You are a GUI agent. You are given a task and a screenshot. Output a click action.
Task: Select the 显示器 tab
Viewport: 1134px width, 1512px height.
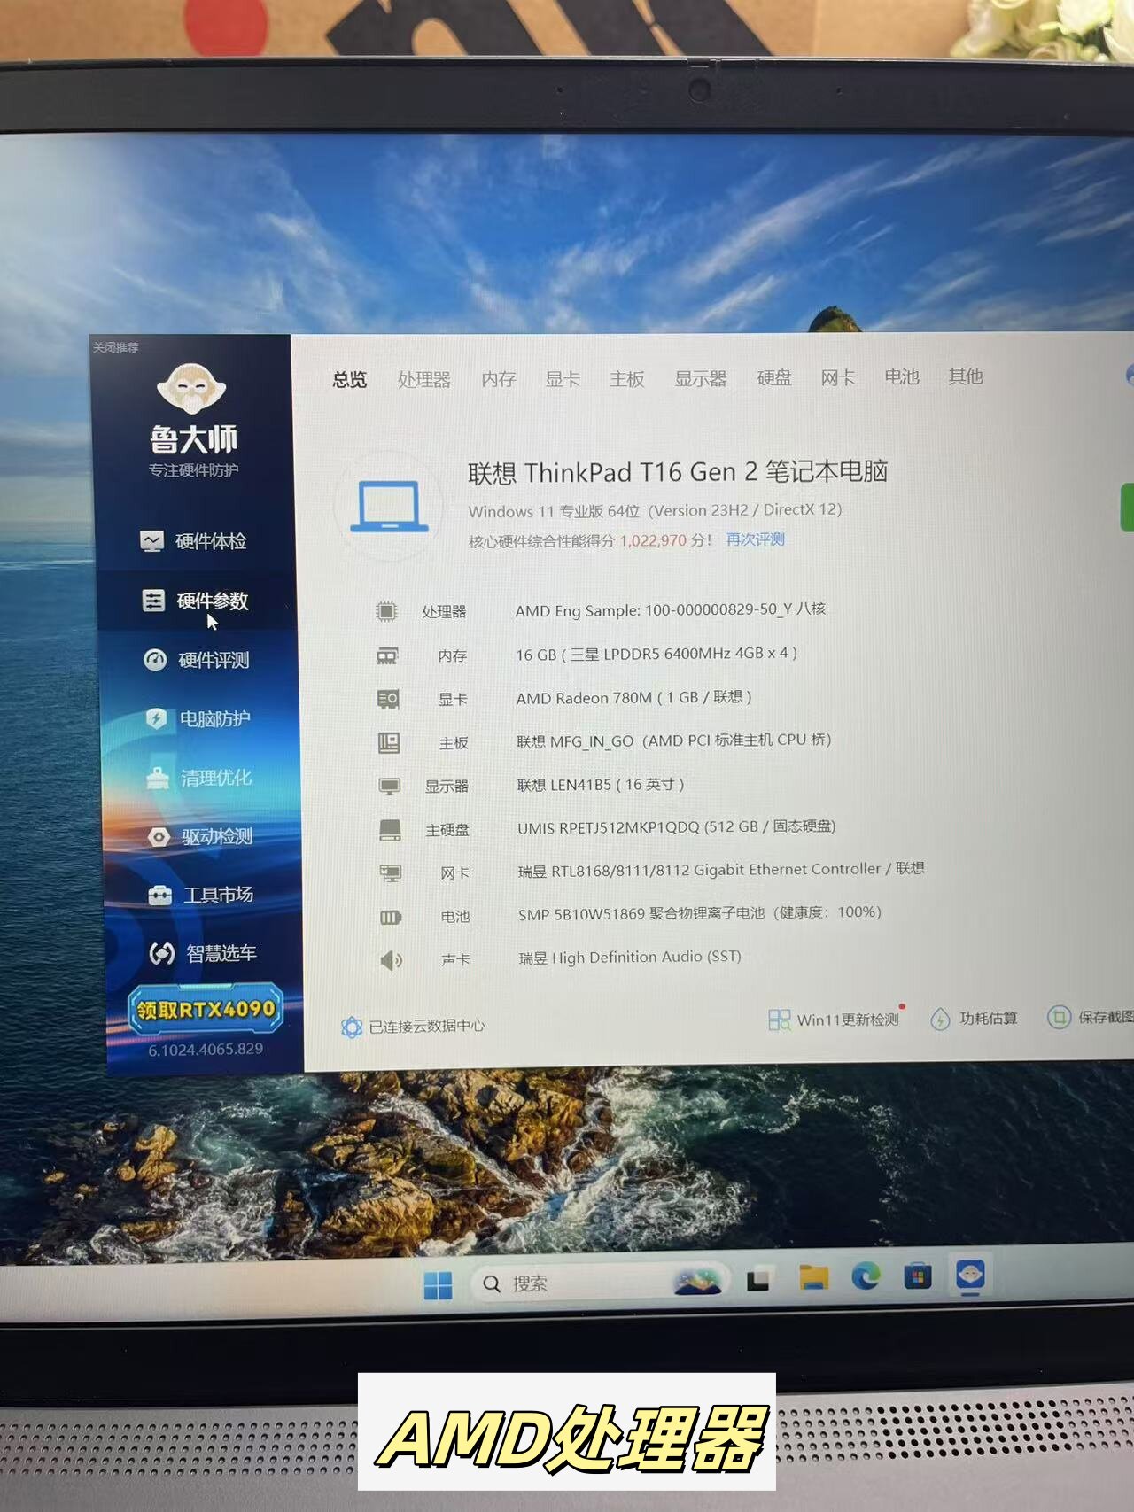point(701,379)
